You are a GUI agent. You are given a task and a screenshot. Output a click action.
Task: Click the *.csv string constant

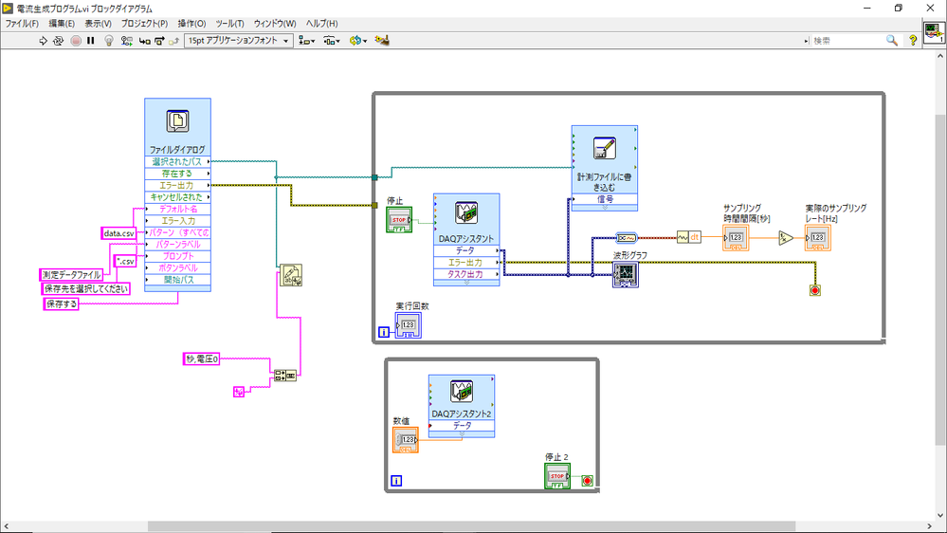click(x=126, y=261)
